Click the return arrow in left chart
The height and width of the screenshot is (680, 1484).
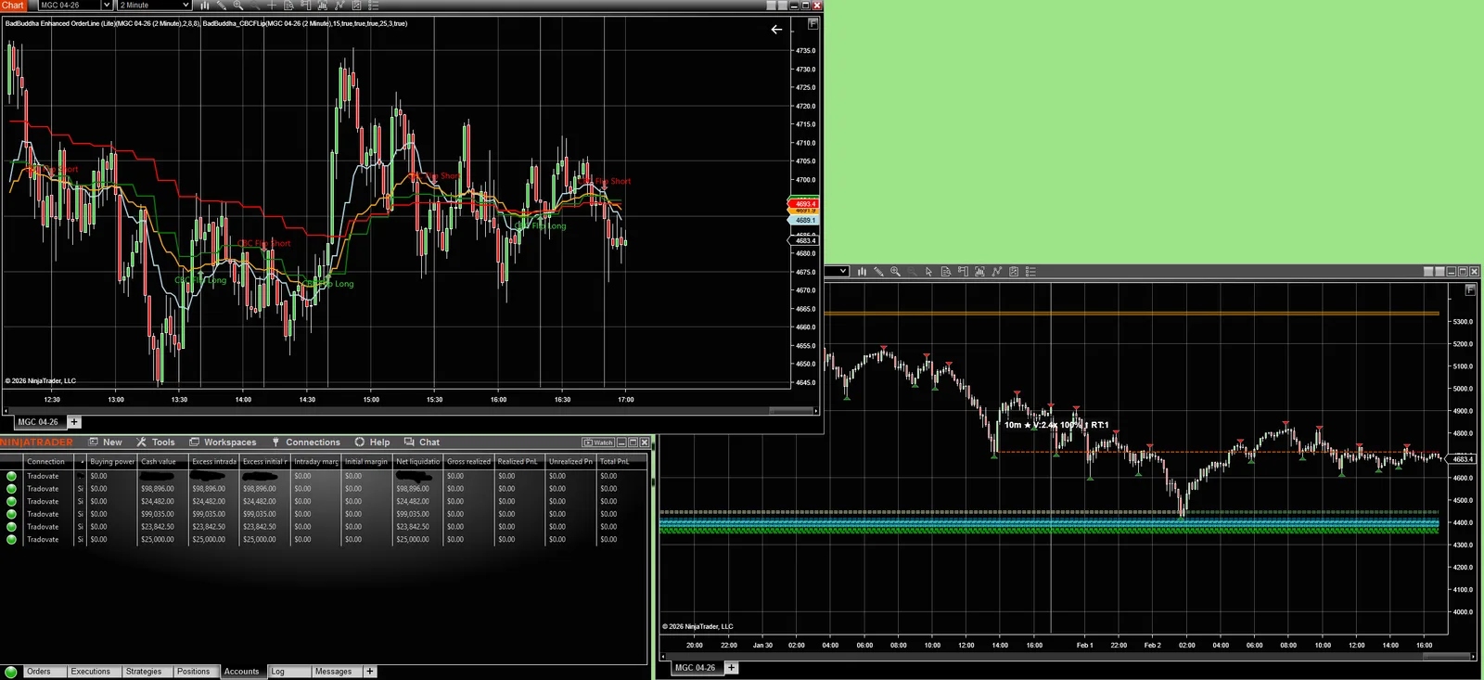[x=776, y=30]
